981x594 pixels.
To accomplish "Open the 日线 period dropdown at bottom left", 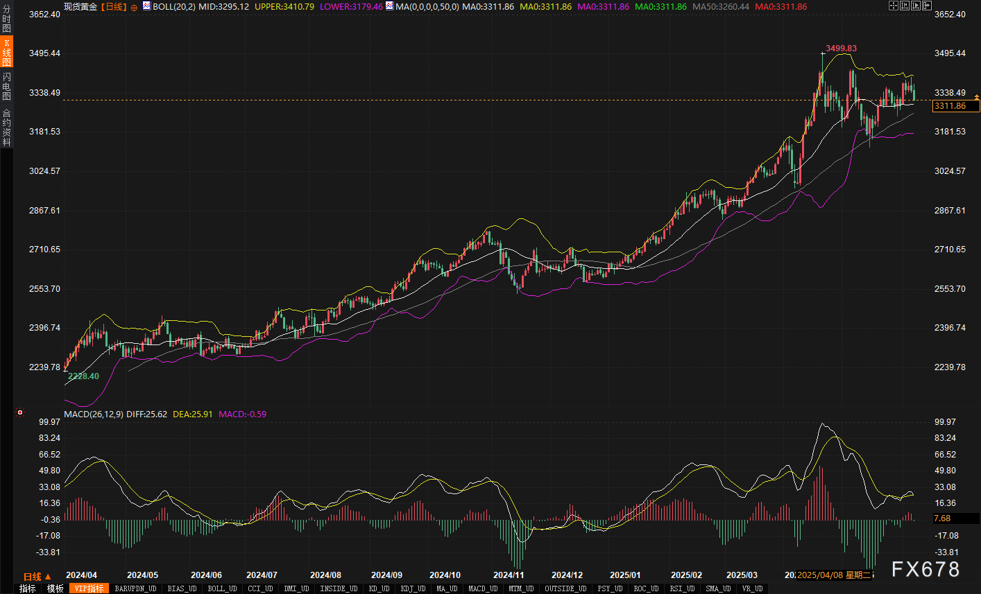I will click(37, 576).
